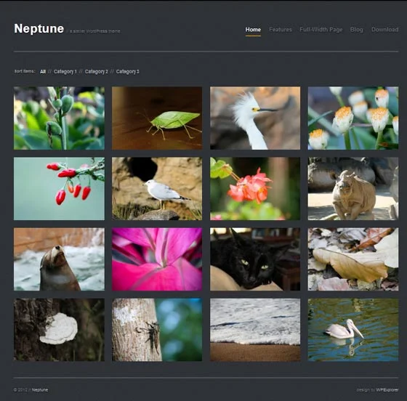The image size is (407, 401).
Task: Follow the WPExplorer footer link
Action: (387, 390)
